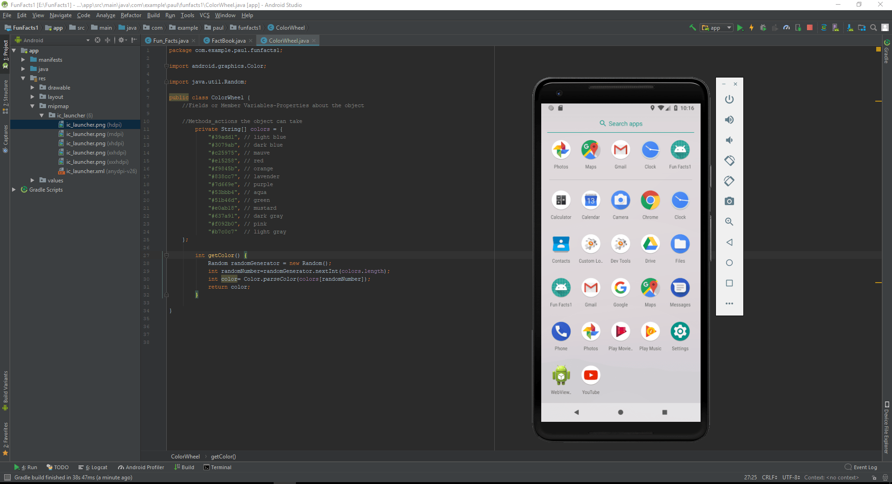Collapse the mipmap folder

point(33,106)
